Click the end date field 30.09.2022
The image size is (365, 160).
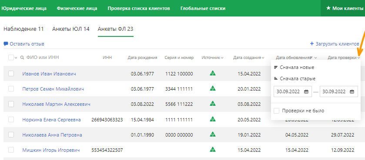click(x=339, y=91)
